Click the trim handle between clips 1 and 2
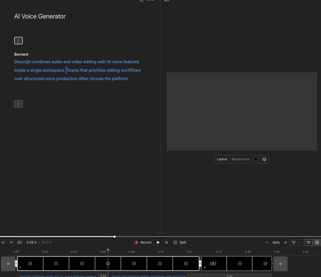The height and width of the screenshot is (277, 321). point(200,264)
